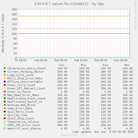Click the Avg: column header
This screenshot has width=138, height=138.
click(x=106, y=65)
